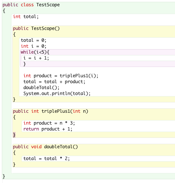
Task: Click the final closing brace of the class
Action: coord(4,176)
